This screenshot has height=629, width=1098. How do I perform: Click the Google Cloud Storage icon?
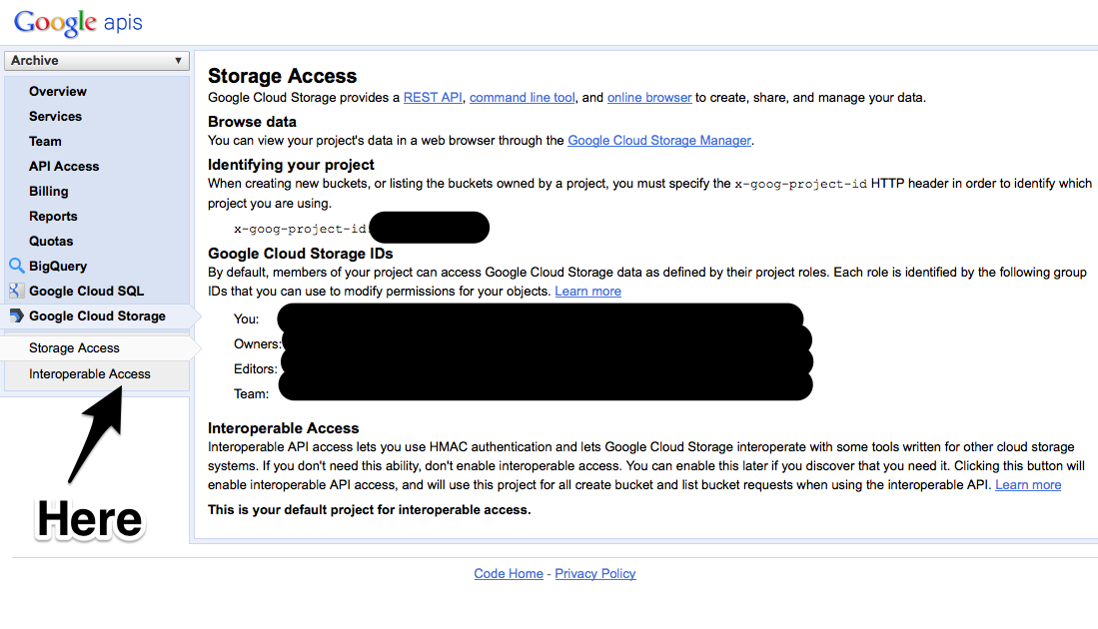pyautogui.click(x=16, y=316)
